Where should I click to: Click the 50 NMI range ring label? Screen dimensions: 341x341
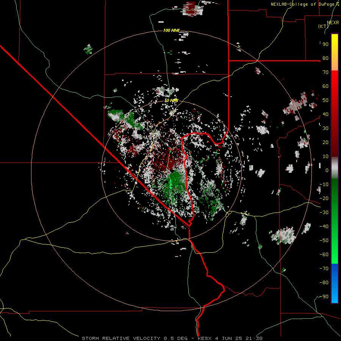[171, 100]
